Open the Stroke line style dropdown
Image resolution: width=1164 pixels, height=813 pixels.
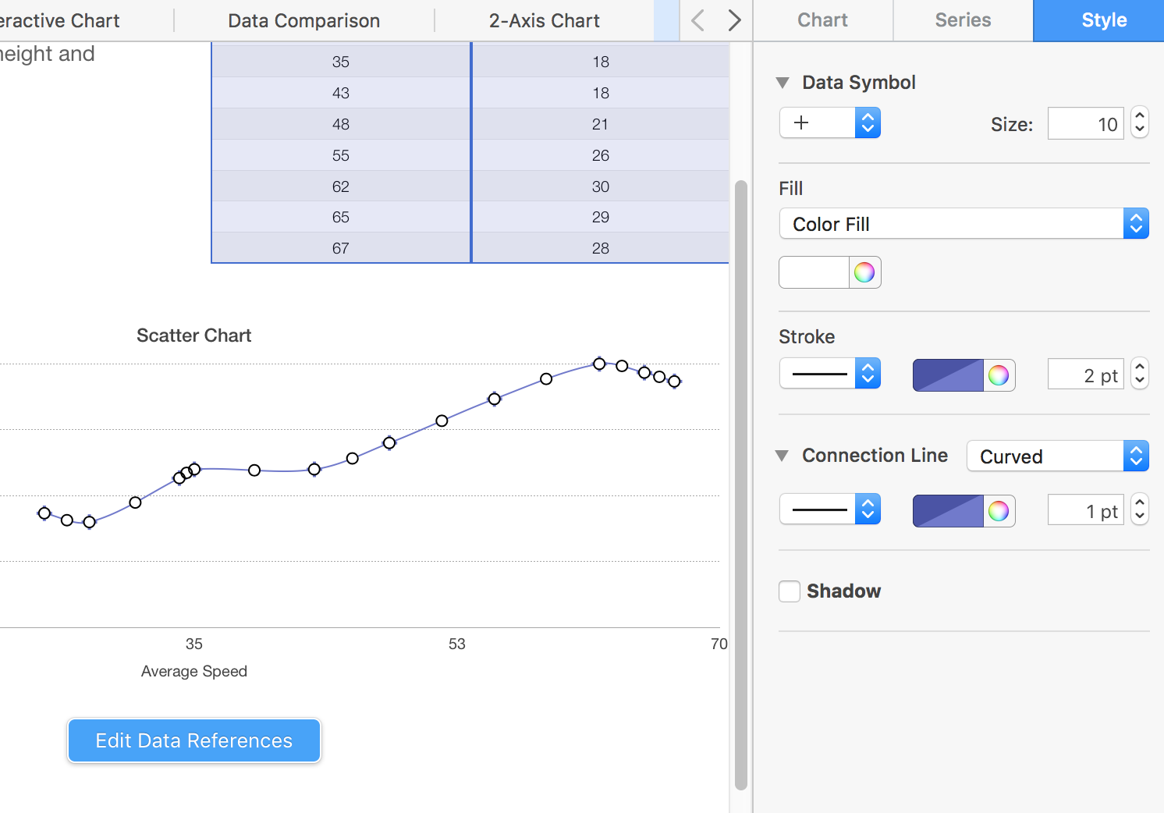(x=830, y=375)
